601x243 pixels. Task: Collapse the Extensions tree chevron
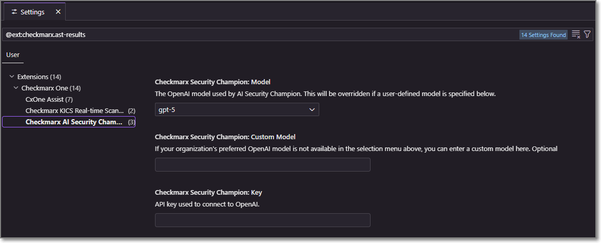[x=12, y=77]
